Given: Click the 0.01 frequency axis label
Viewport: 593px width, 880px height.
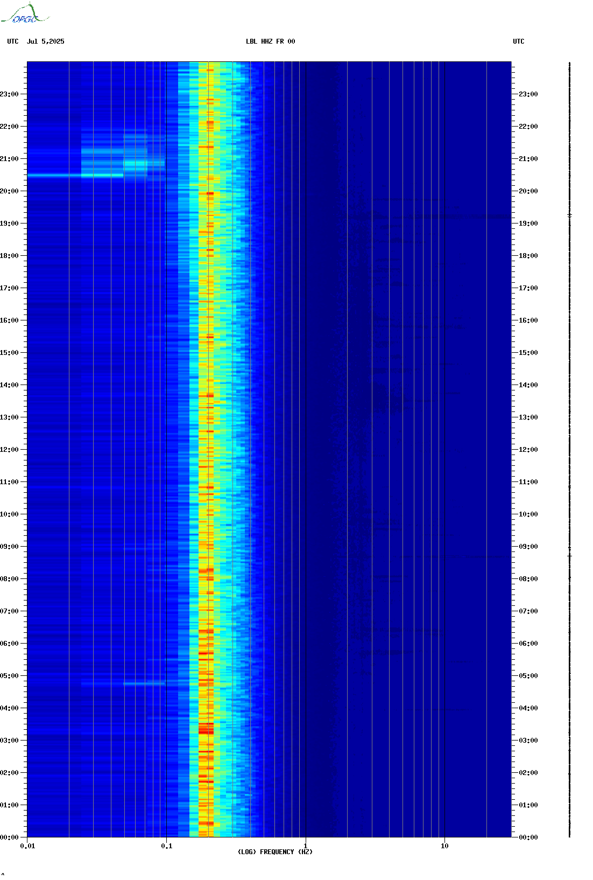Looking at the screenshot, I should pos(27,846).
